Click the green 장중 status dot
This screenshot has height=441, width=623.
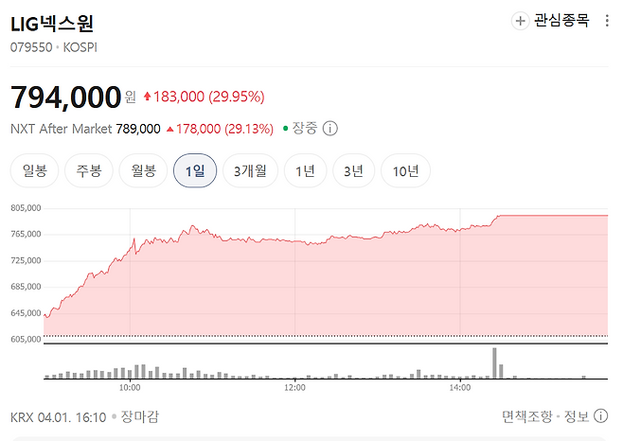(285, 129)
